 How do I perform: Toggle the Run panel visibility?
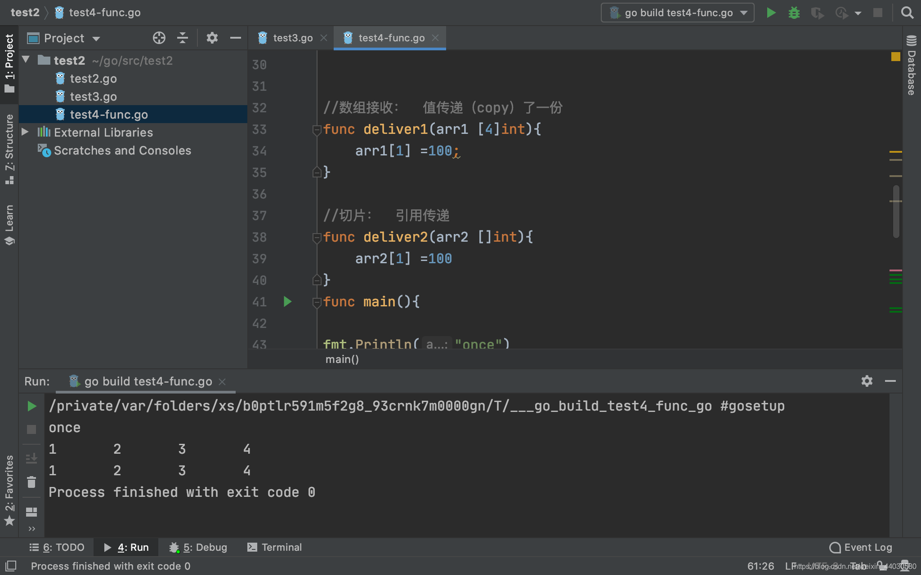tap(133, 547)
